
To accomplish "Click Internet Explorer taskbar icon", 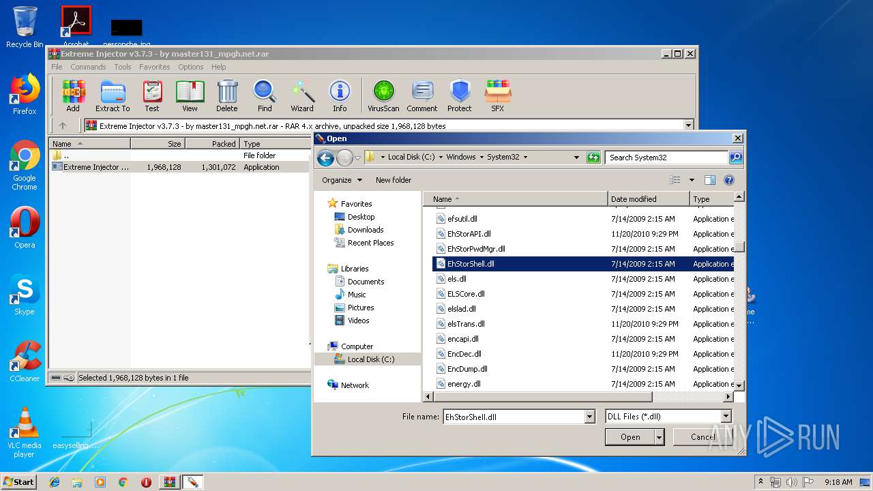I will [x=55, y=482].
